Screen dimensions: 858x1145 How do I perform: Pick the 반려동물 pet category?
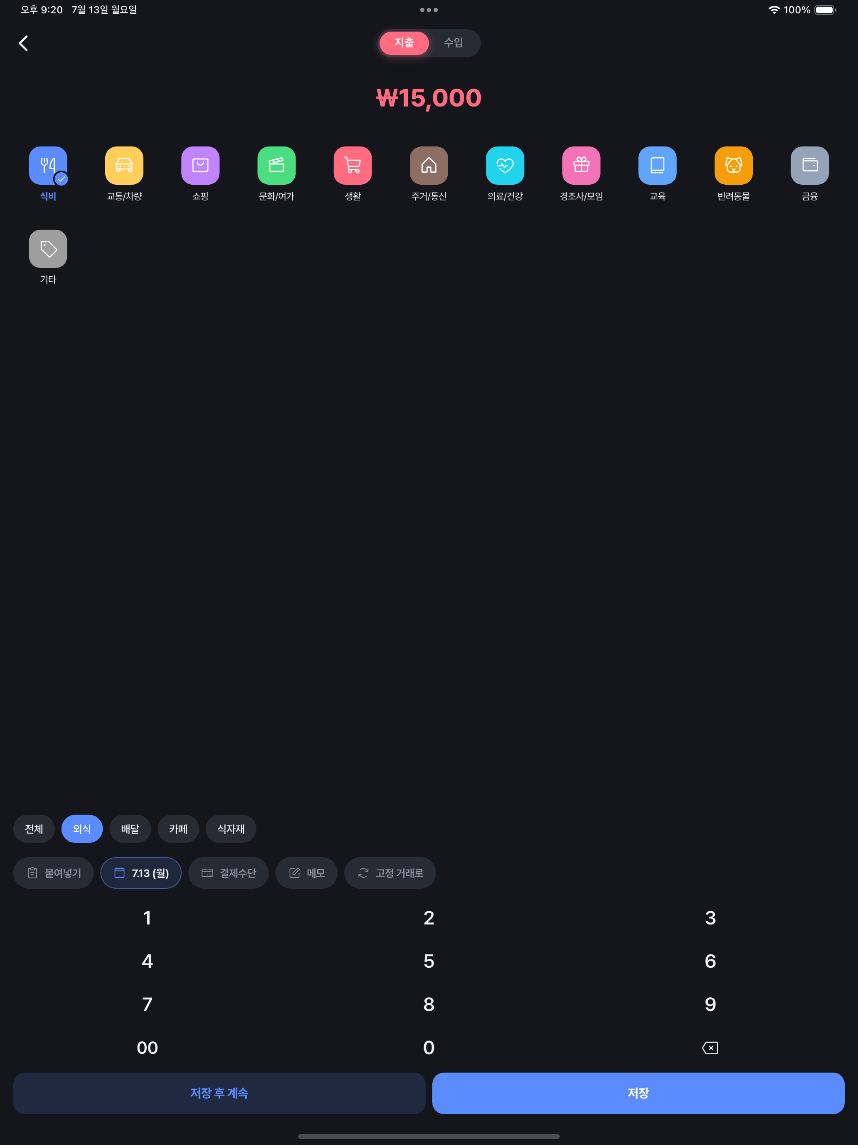734,166
